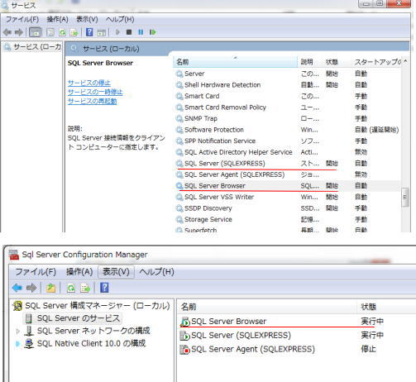Open Help icon in Services toolbar
Screen dimensions: 416x382
[89, 32]
